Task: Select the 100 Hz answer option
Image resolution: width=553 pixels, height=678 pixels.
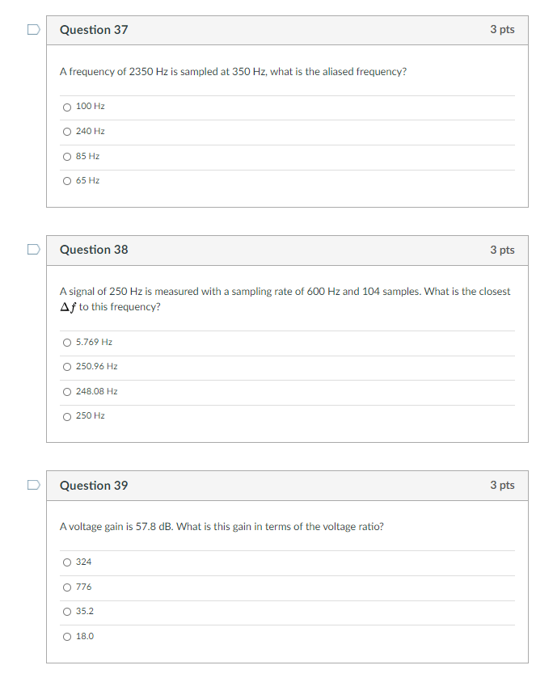Action: click(x=67, y=107)
